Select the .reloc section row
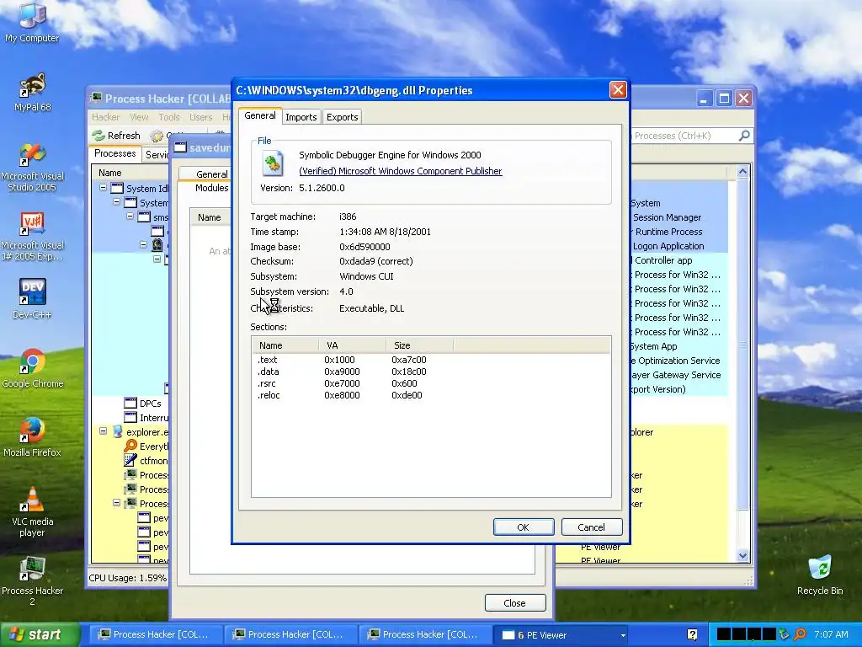Image resolution: width=862 pixels, height=647 pixels. (x=431, y=395)
